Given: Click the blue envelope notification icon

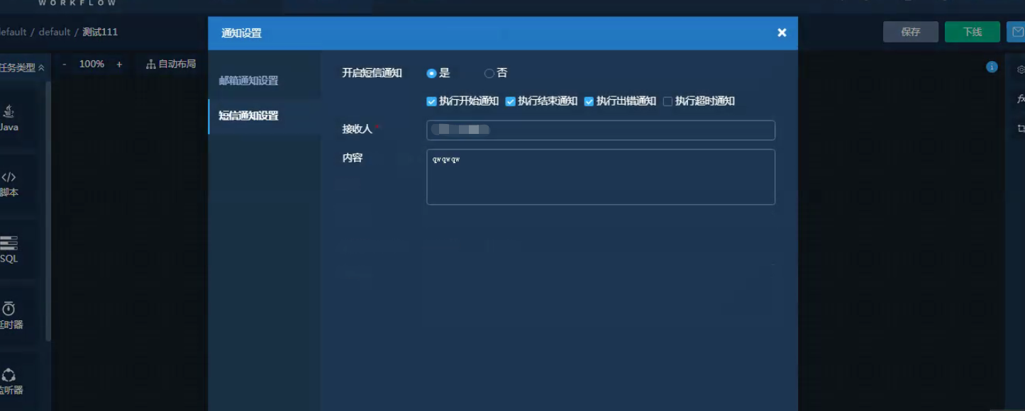Looking at the screenshot, I should tap(1018, 32).
